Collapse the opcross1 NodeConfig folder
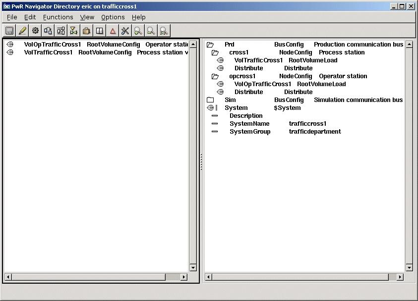 (215, 76)
